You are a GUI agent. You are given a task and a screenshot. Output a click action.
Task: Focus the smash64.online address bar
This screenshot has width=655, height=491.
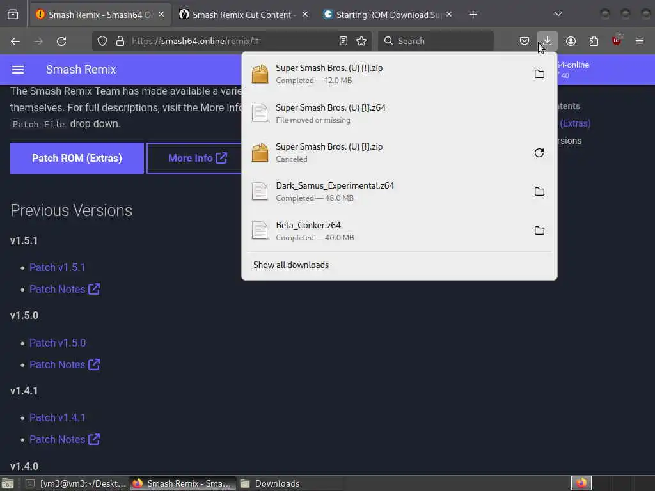point(232,41)
